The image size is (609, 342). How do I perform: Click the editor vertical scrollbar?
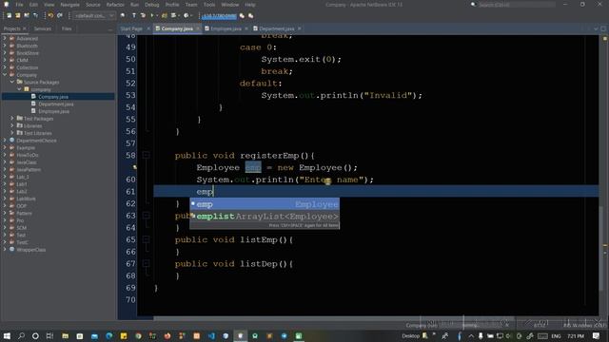[x=601, y=250]
